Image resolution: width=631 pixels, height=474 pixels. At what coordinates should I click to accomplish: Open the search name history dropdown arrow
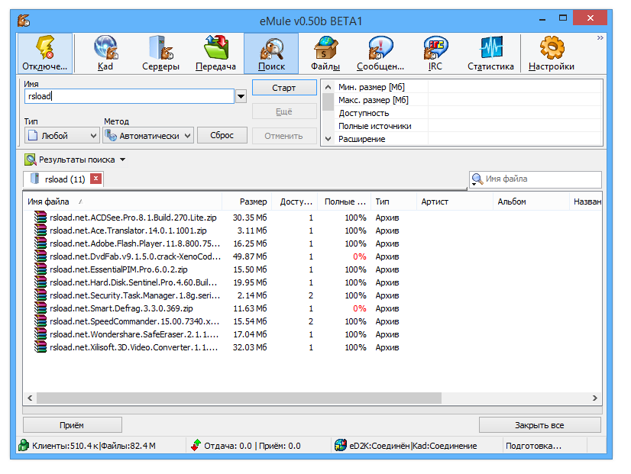241,96
